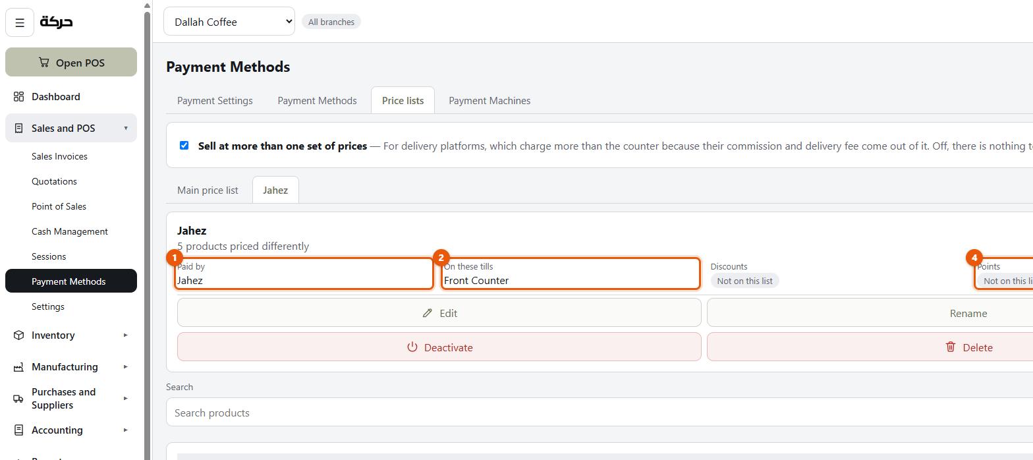This screenshot has width=1033, height=460.
Task: Click the pencil icon on Edit
Action: (x=428, y=313)
